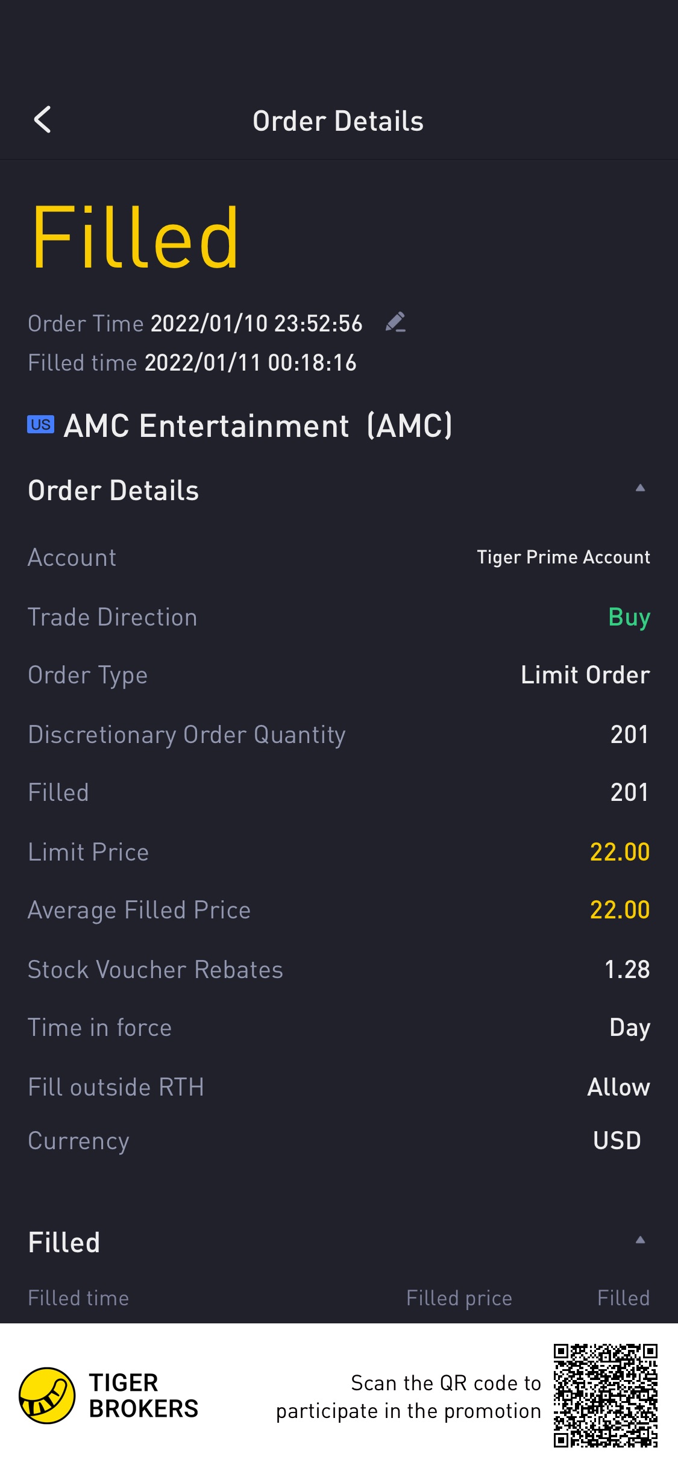Tap the large Filled status text
This screenshot has width=678, height=1468.
[x=136, y=237]
